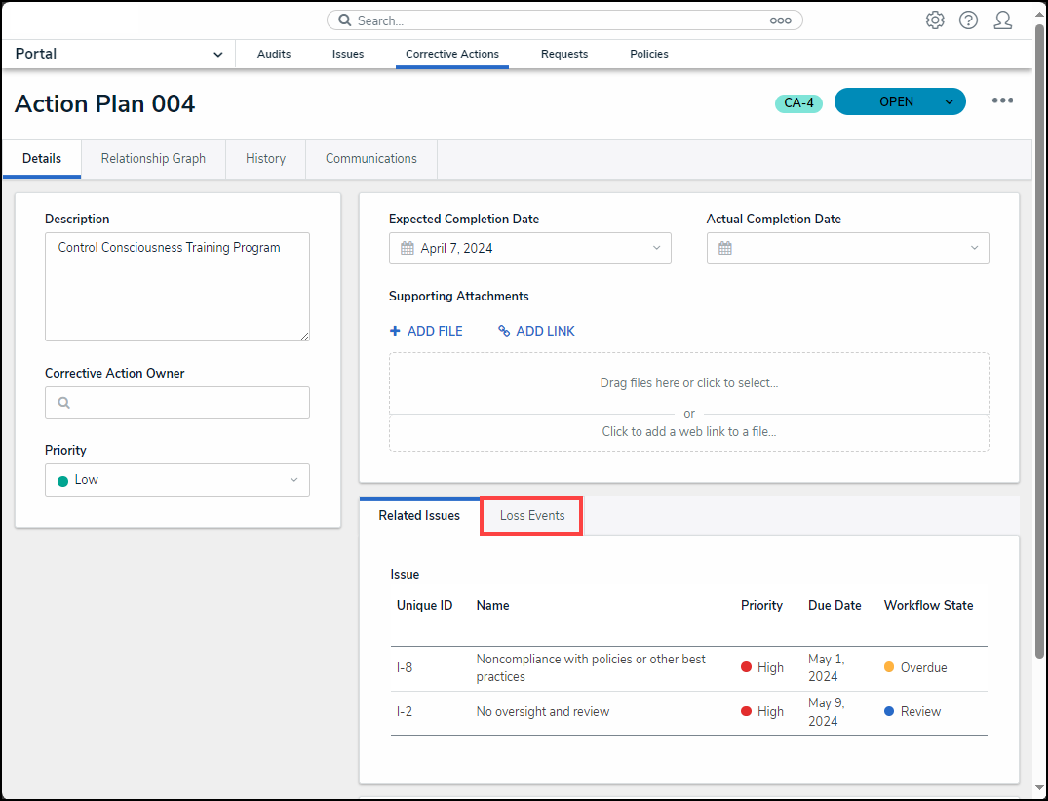Open the Priority Low dropdown
1048x801 pixels.
pyautogui.click(x=177, y=480)
